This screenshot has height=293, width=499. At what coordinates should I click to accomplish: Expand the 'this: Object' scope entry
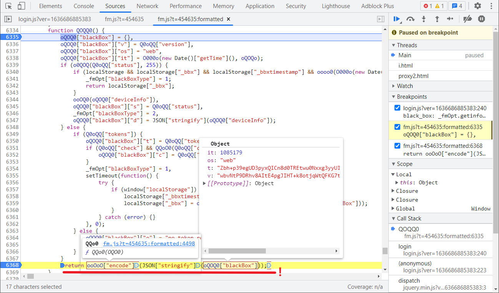click(x=397, y=183)
